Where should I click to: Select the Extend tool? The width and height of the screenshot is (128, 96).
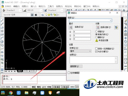[125, 56]
